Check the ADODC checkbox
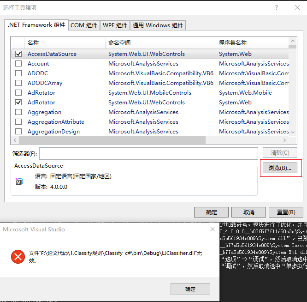Image resolution: width=307 pixels, height=302 pixels. [18, 73]
